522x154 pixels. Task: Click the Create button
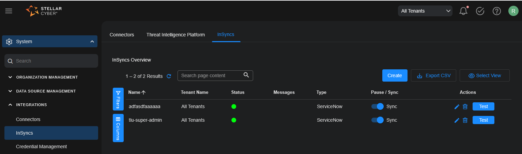click(x=395, y=75)
